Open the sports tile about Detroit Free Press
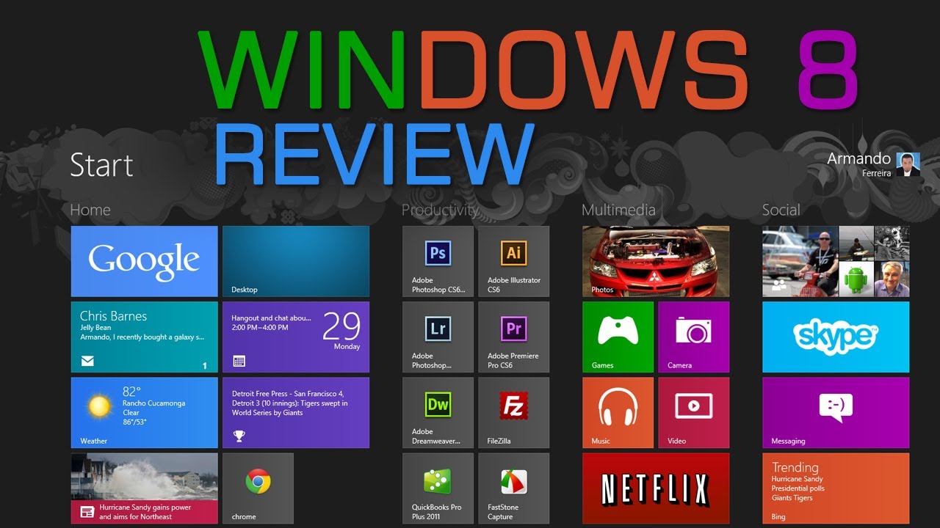 (296, 412)
